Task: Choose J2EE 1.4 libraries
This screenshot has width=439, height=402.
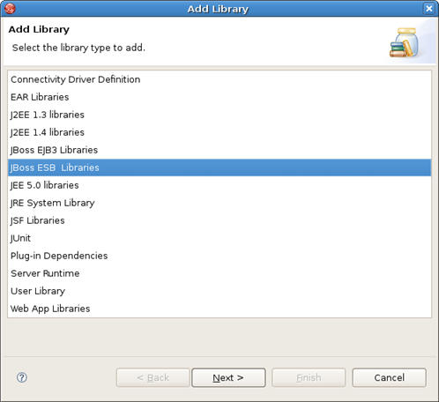Action: [219, 132]
